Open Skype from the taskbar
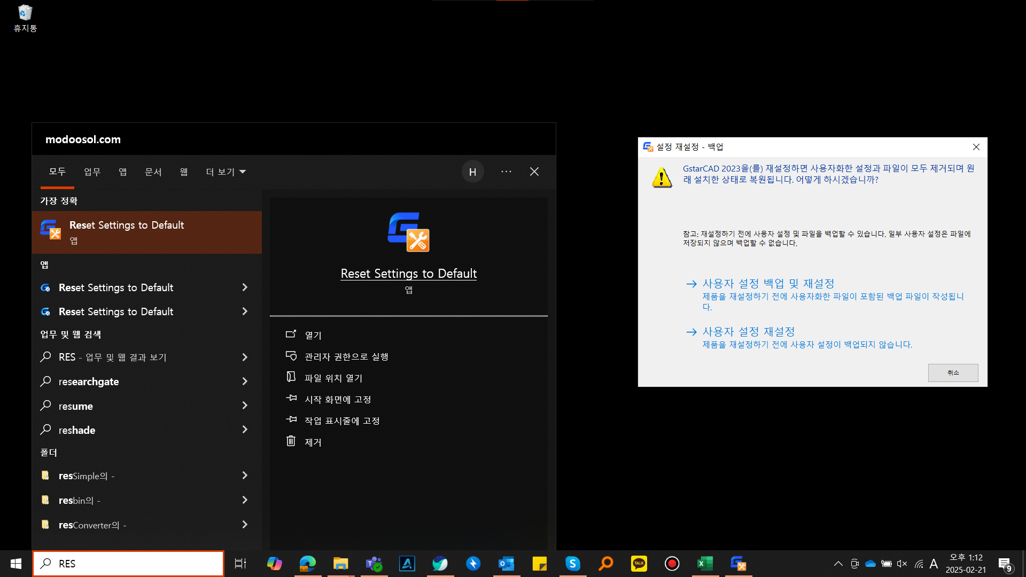The height and width of the screenshot is (577, 1026). point(573,564)
